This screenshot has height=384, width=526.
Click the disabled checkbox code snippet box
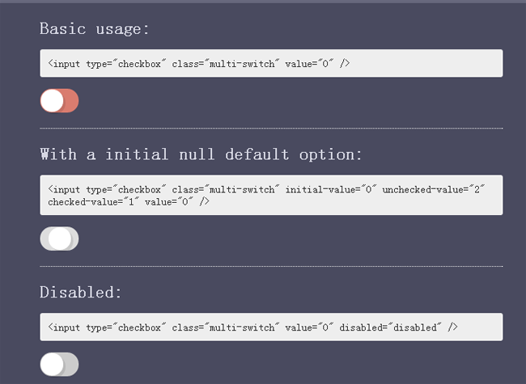pos(271,327)
